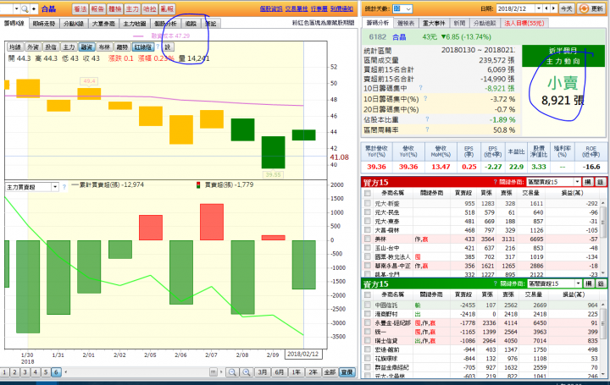
Task: Open the 體檢表 tab
Action: [405, 23]
